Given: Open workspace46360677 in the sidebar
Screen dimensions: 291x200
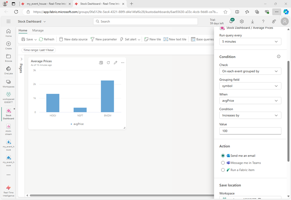Looking at the screenshot, I should [x=8, y=97].
